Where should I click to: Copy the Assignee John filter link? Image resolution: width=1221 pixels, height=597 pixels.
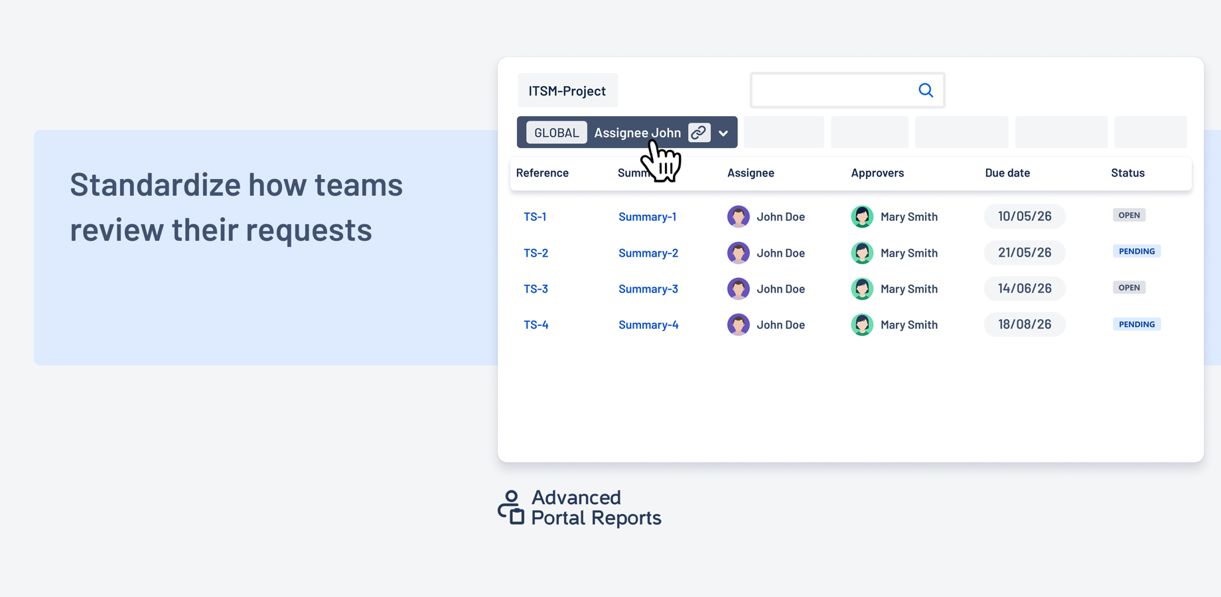699,133
